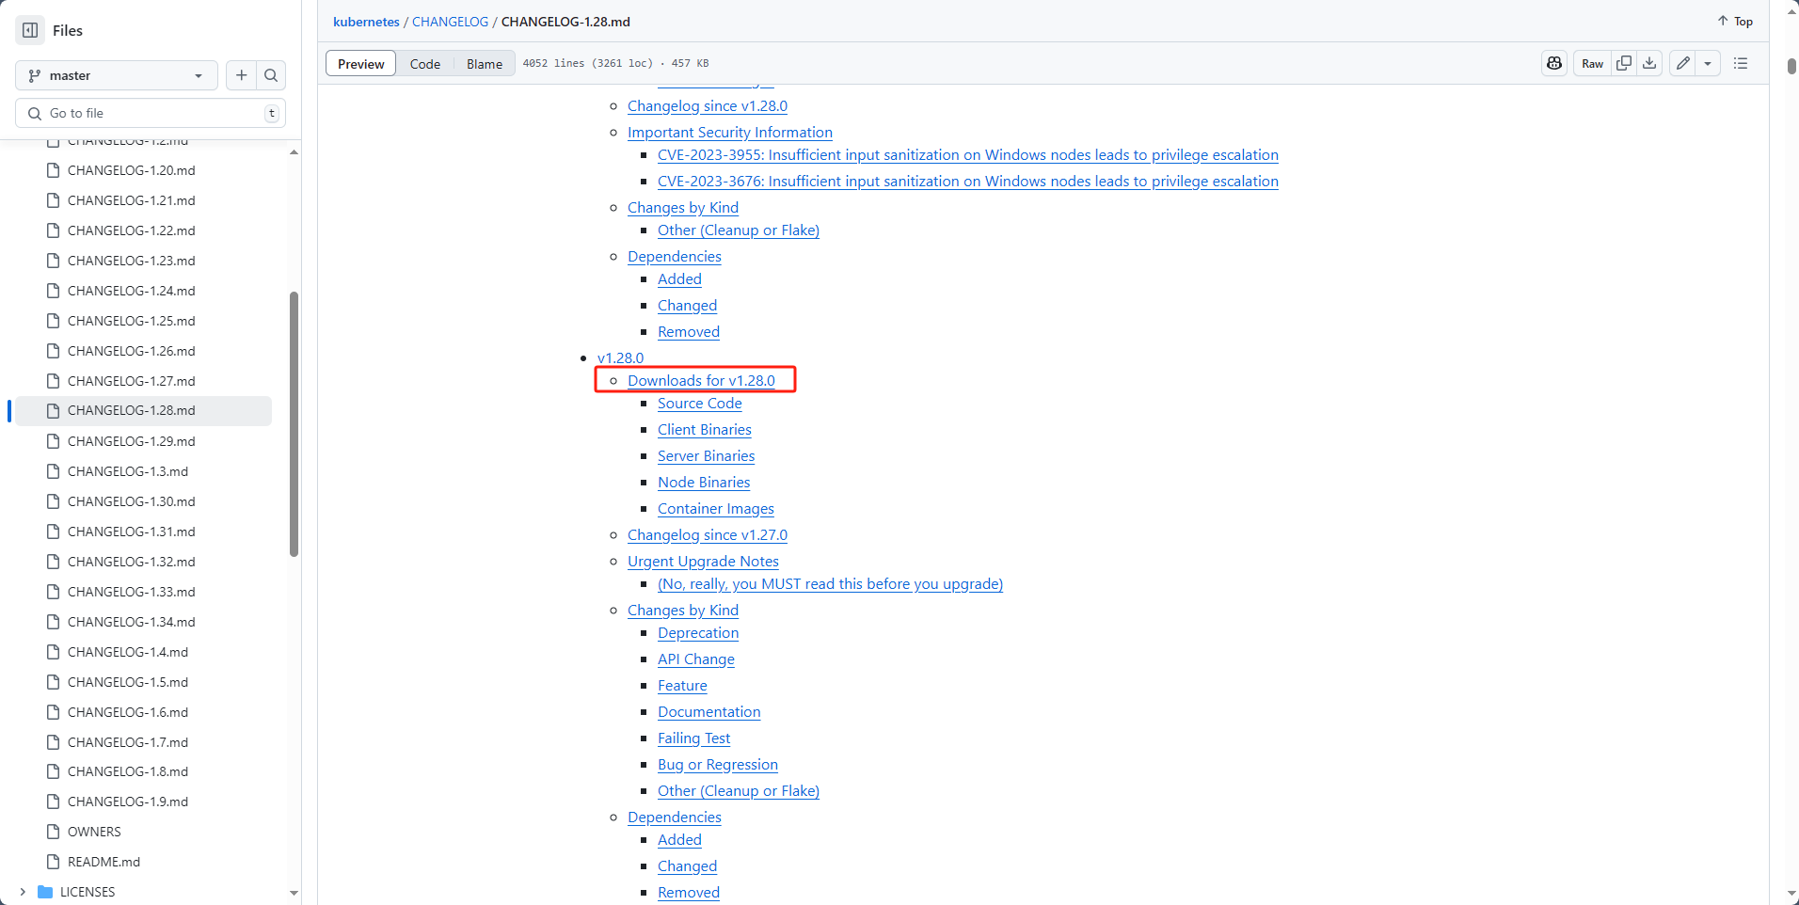Open Urgent Upgrade Notes link
1799x905 pixels.
pyautogui.click(x=704, y=562)
